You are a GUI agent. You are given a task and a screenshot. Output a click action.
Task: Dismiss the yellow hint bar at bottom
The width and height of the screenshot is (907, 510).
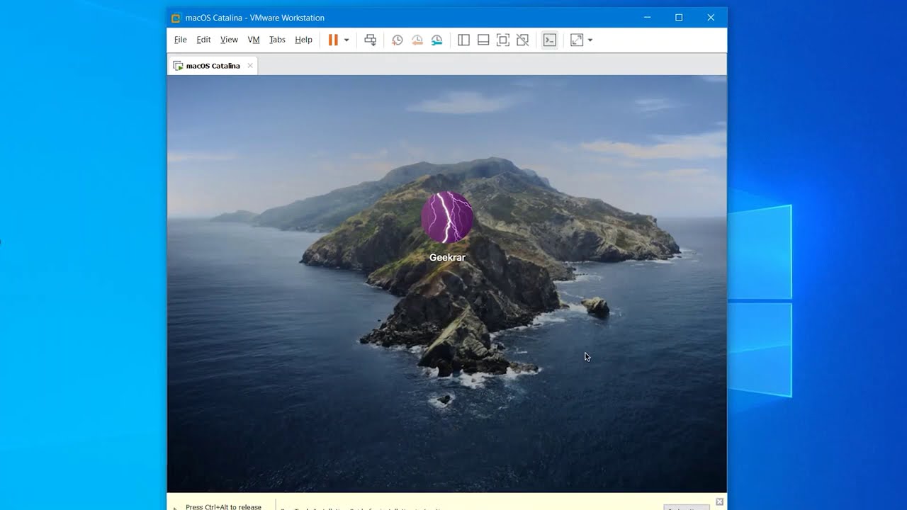pos(719,501)
